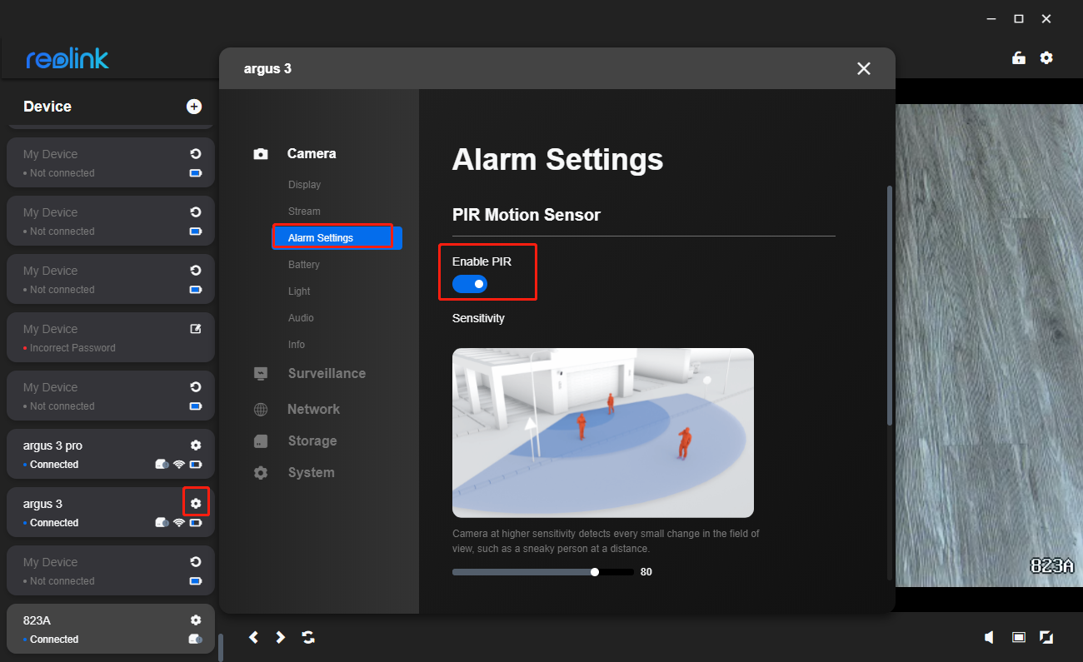Select the argus 3 pro device name
This screenshot has height=662, width=1083.
(x=52, y=445)
